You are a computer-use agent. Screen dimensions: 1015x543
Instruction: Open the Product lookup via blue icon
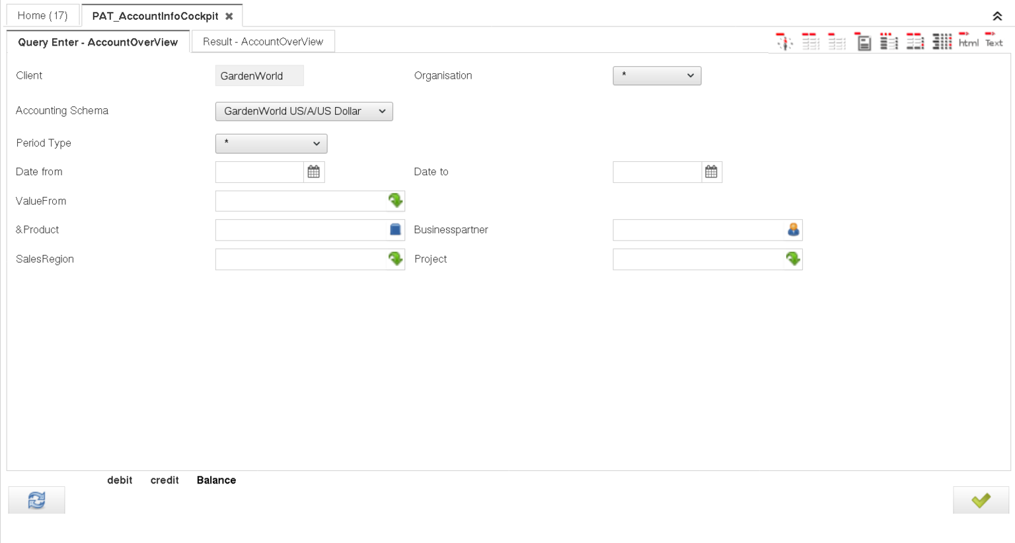tap(395, 230)
